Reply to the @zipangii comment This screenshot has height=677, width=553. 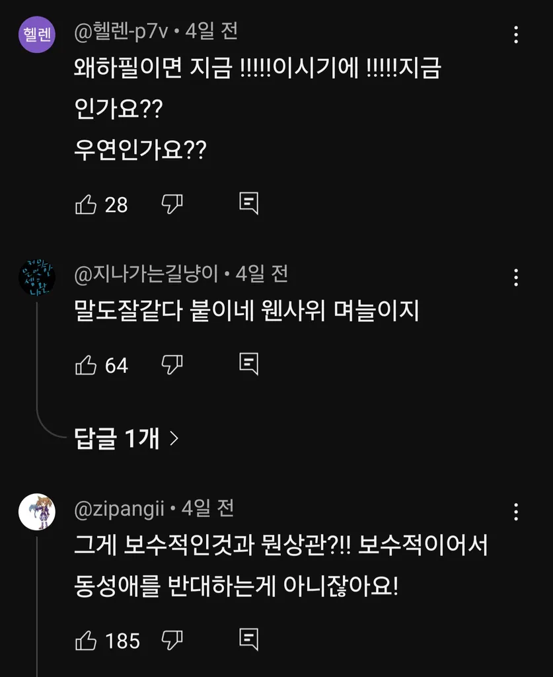[x=249, y=639]
